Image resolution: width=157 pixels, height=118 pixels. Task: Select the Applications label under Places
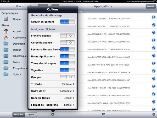[x=20, y=37]
